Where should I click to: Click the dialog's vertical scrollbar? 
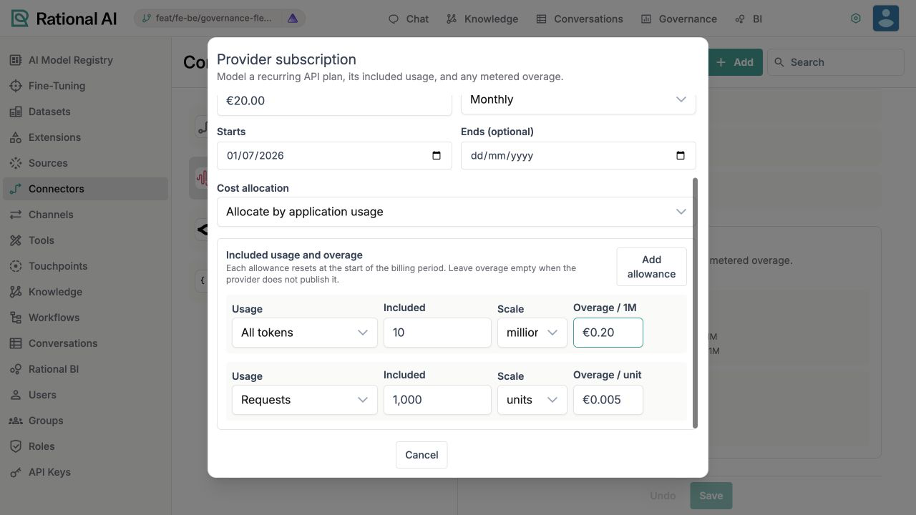[x=695, y=303]
